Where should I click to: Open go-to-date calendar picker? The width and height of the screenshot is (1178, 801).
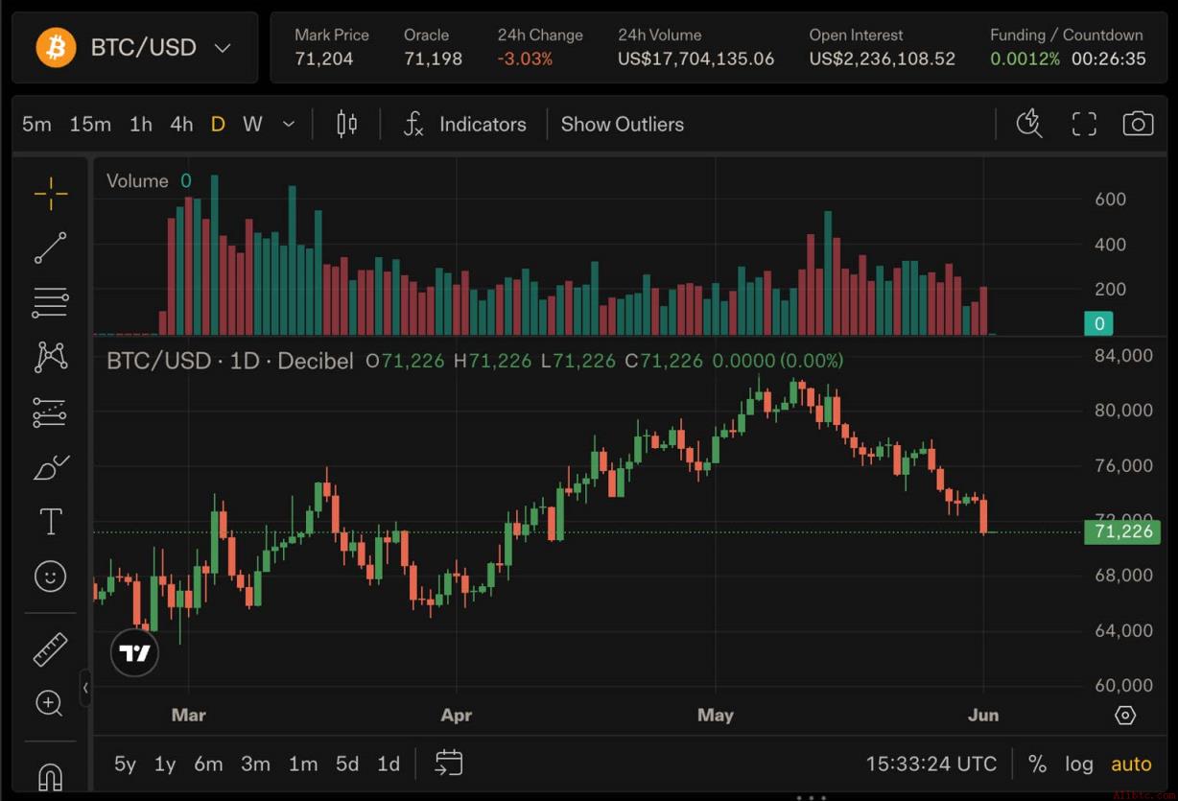pyautogui.click(x=449, y=764)
